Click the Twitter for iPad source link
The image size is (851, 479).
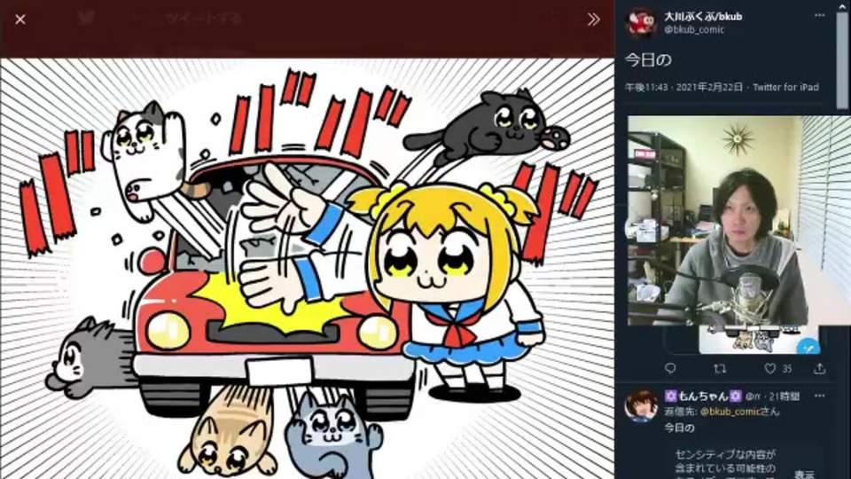point(785,87)
